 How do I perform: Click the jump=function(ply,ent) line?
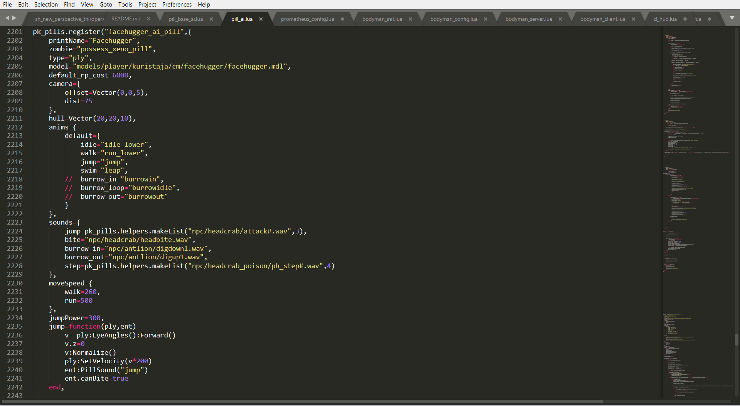pyautogui.click(x=92, y=326)
